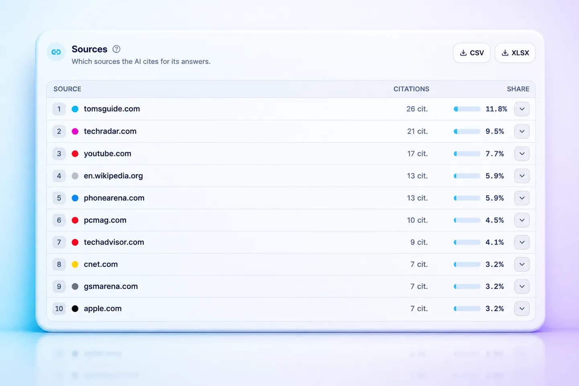Click the techadvisor.com red dot icon

coord(75,242)
